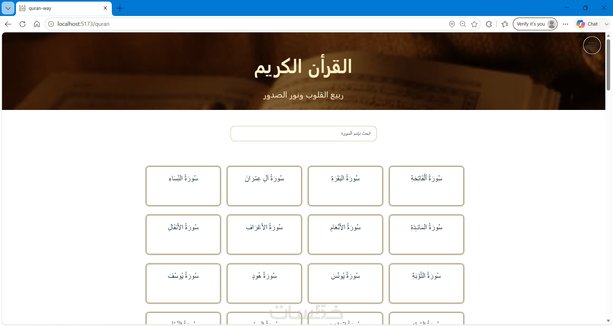Reload the current page
The width and height of the screenshot is (613, 326).
[x=22, y=24]
